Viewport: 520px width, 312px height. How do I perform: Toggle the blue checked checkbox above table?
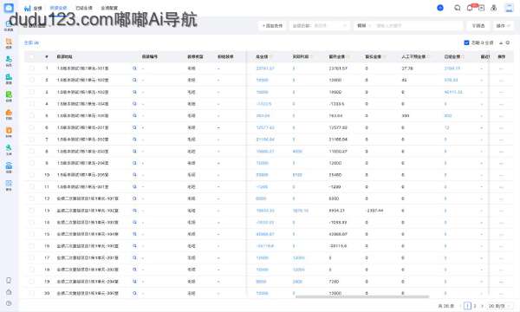pos(466,42)
